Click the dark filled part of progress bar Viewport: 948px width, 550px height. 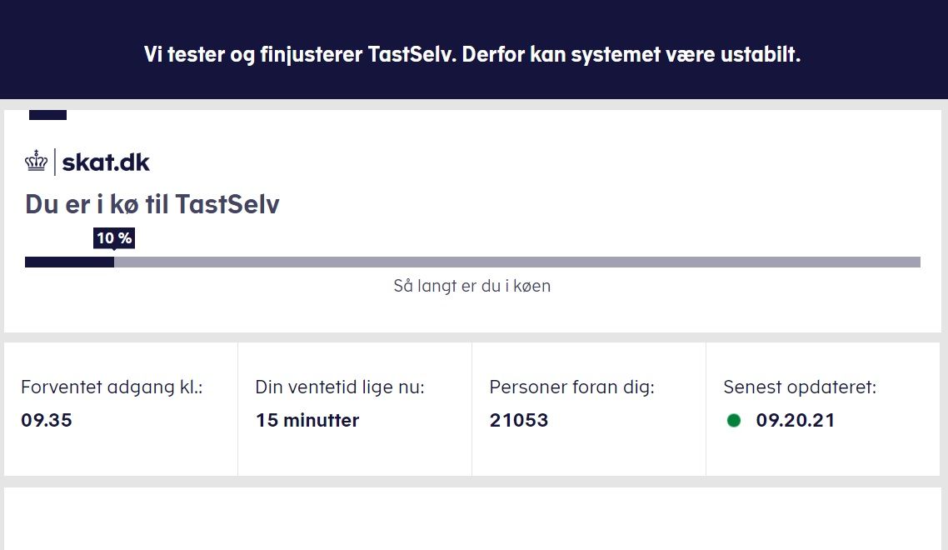click(69, 262)
